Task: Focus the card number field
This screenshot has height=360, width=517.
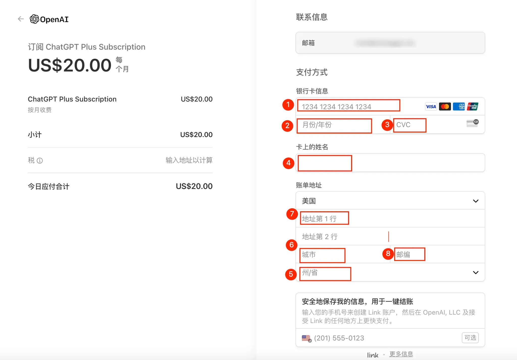Action: pyautogui.click(x=390, y=107)
